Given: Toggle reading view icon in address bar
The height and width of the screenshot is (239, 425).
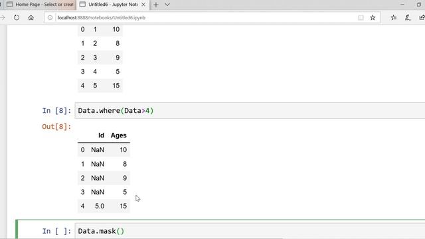Looking at the screenshot, I should 361,18.
